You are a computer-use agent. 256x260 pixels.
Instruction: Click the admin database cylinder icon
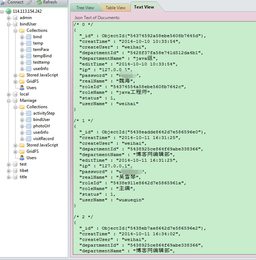tap(15, 18)
